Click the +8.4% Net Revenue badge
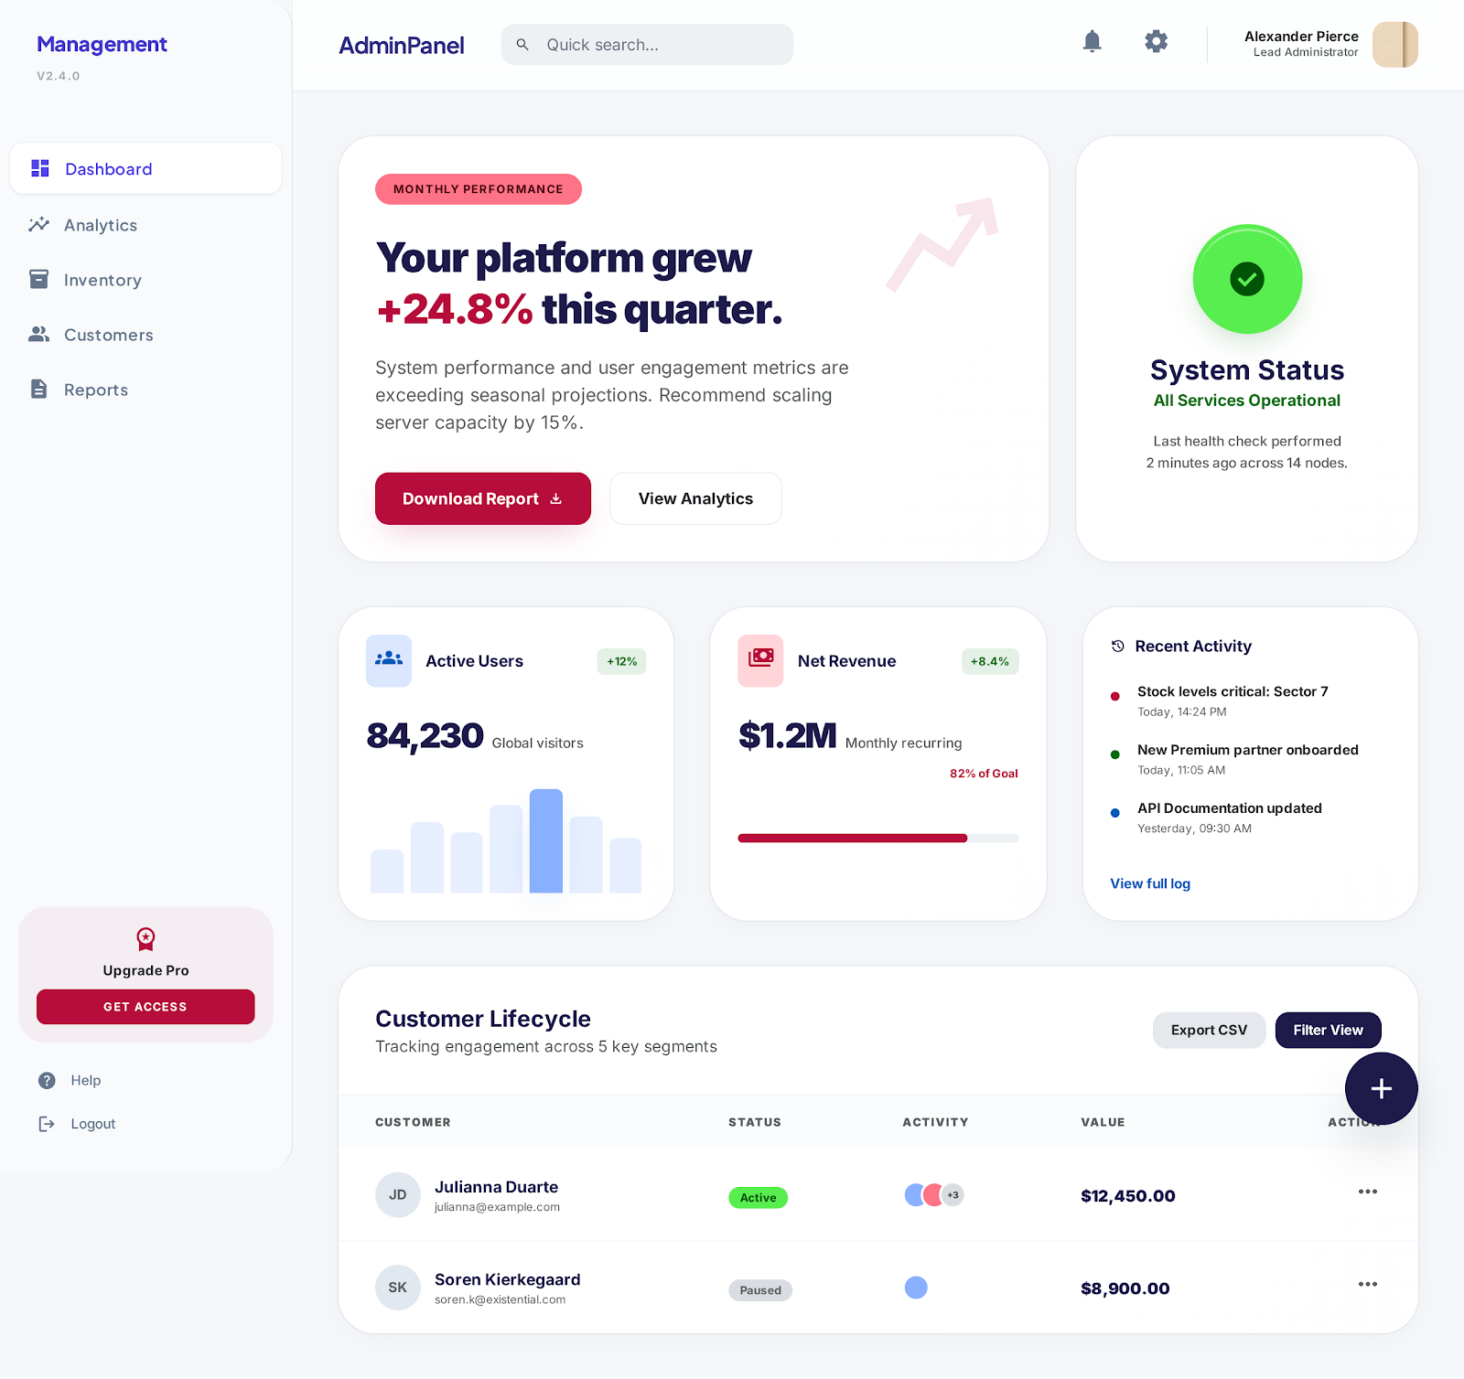 (990, 661)
